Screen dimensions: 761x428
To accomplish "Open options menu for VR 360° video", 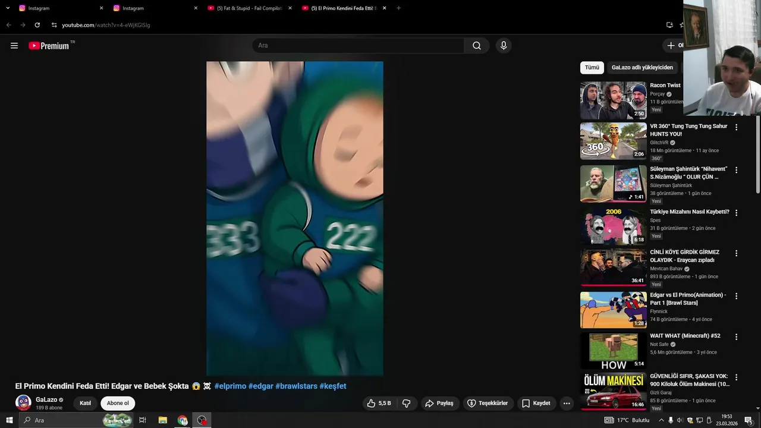I will pyautogui.click(x=736, y=127).
